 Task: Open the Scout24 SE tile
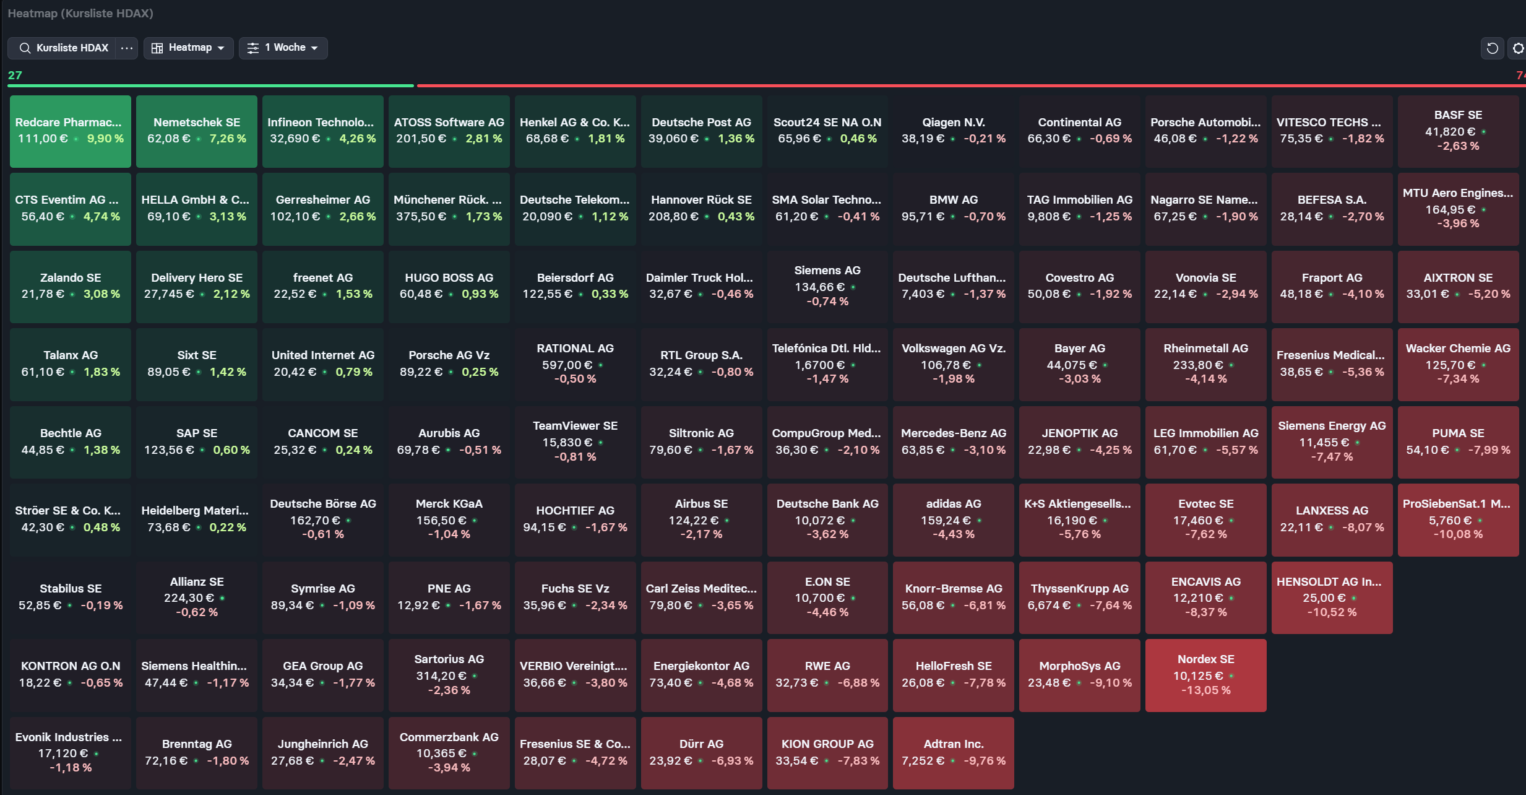827,131
